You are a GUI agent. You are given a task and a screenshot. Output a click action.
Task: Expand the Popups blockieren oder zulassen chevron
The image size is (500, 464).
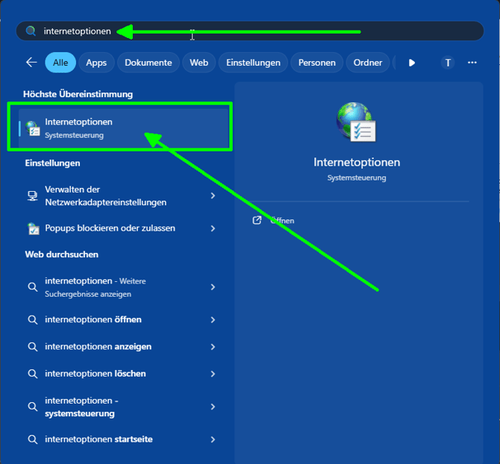(213, 228)
